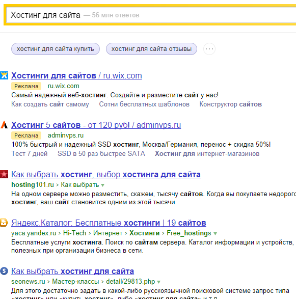Open Интернет breadcrumb link
296x299 pixels.
tap(108, 233)
